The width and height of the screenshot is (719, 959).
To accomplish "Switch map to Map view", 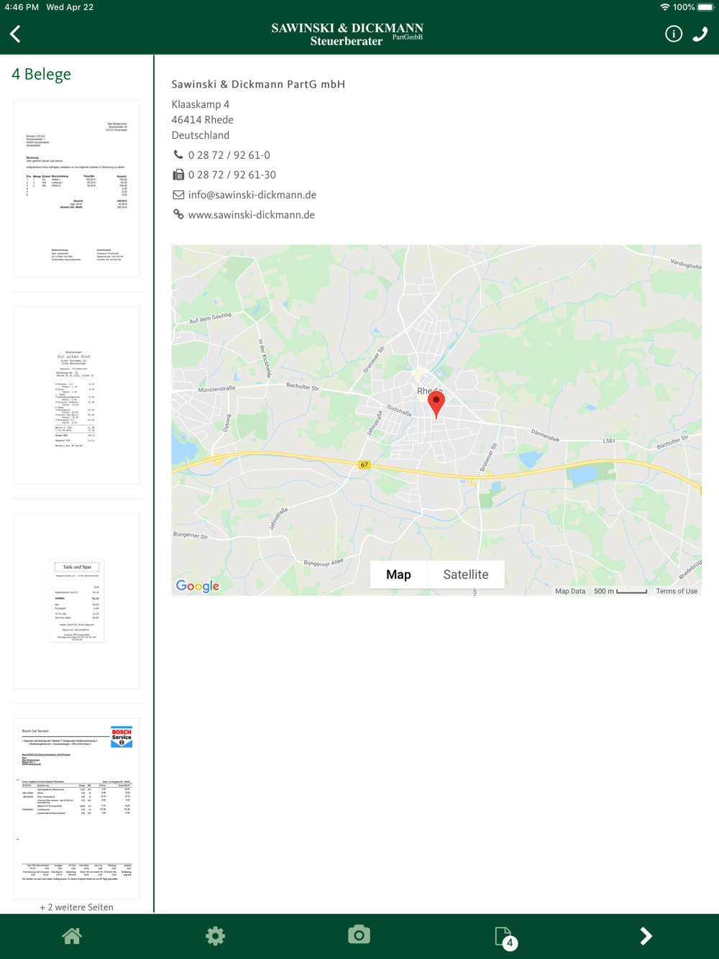I will point(398,574).
